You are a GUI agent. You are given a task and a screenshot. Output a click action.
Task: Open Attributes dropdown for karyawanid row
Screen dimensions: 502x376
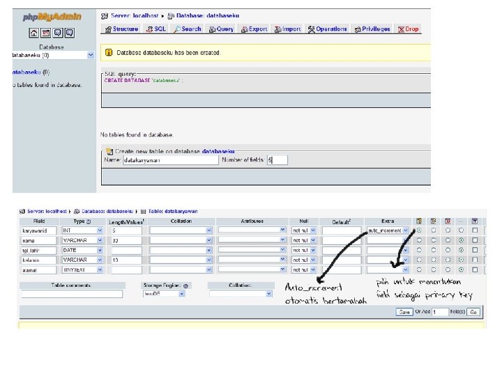pos(252,230)
